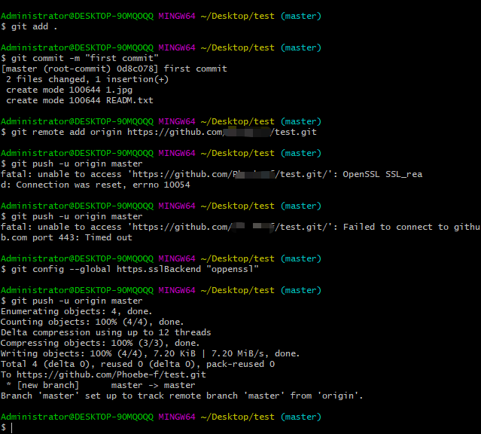Click "Branch 'master' set up to track" message
The image size is (481, 434).
(182, 396)
